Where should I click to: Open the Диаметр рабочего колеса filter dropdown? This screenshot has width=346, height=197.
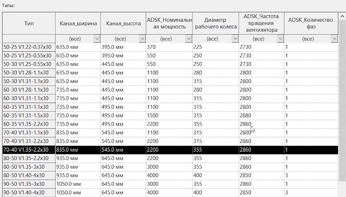(x=235, y=39)
